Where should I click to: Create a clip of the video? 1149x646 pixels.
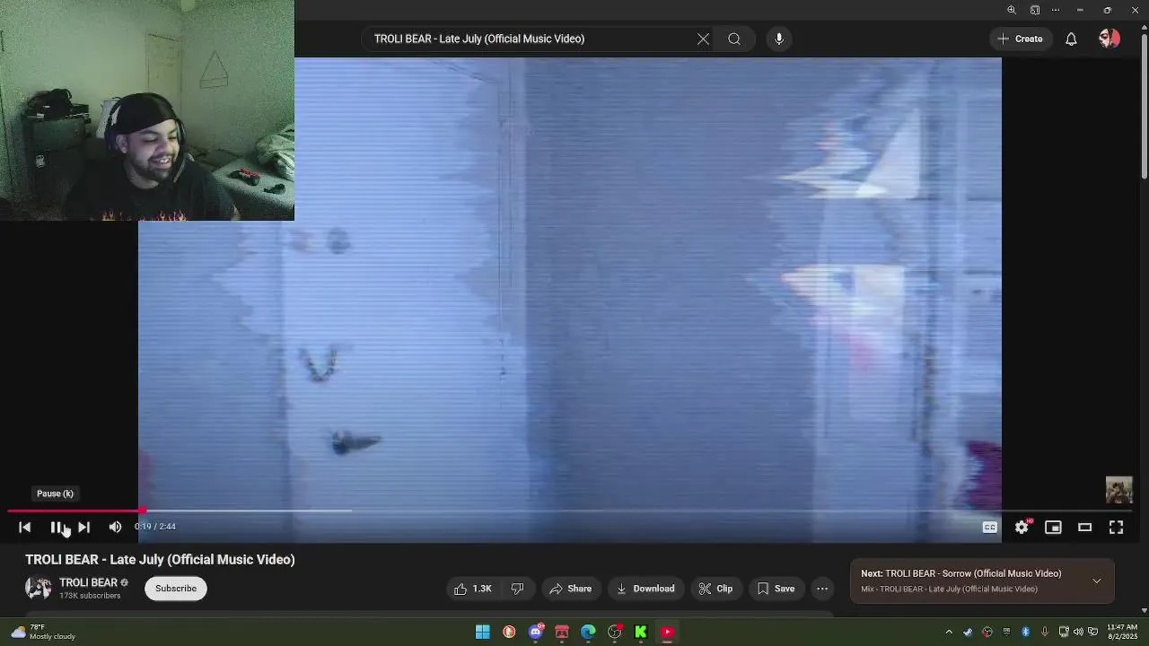(715, 589)
